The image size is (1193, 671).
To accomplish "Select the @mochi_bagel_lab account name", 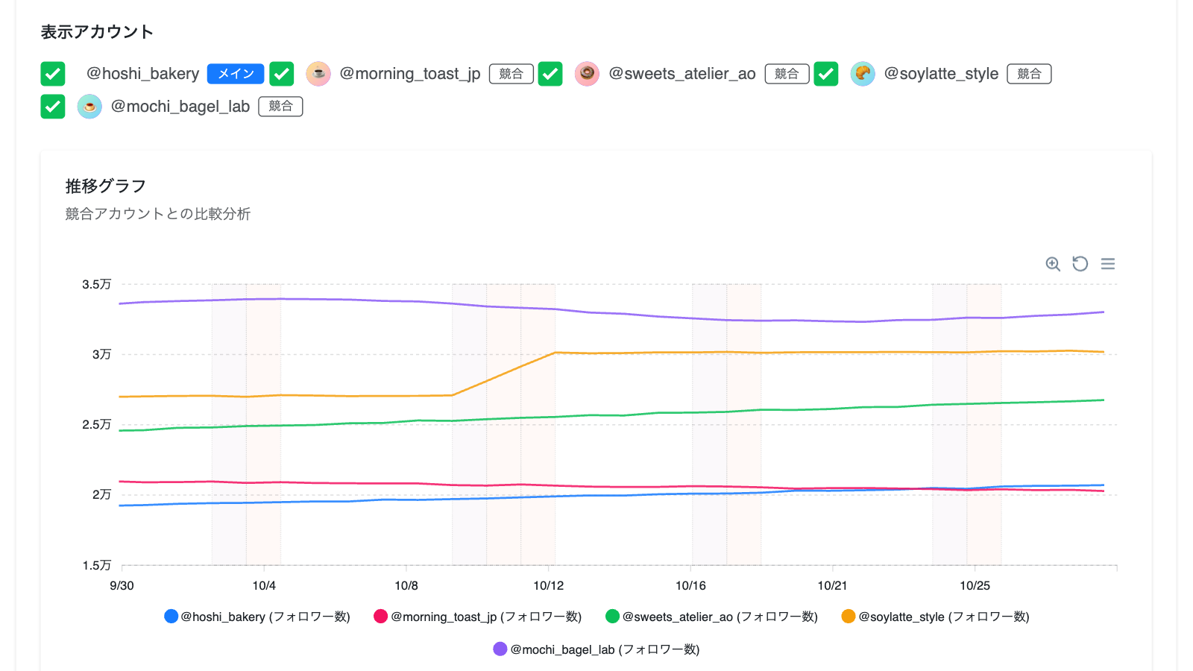I will pos(180,107).
